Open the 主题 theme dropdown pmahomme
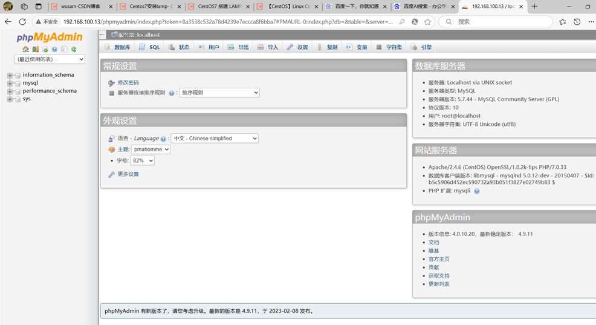 151,149
